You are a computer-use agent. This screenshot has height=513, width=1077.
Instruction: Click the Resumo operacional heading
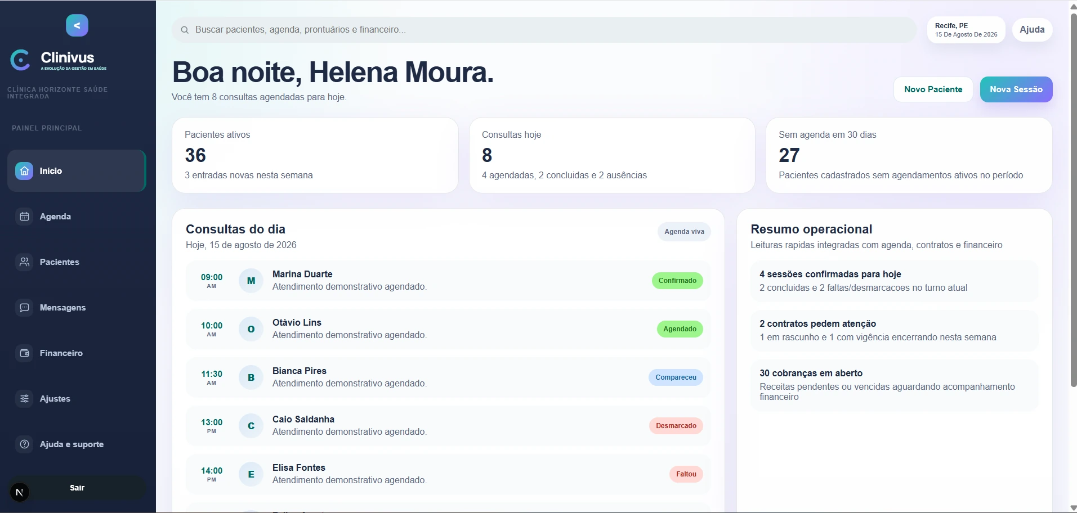coord(811,229)
